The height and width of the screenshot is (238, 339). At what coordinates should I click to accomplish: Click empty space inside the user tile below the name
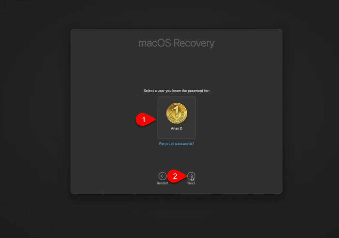(177, 134)
